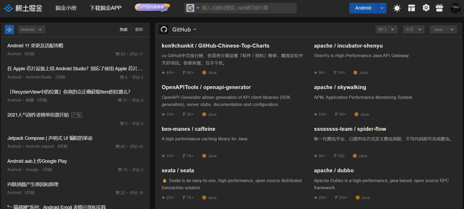Expand the blue Android button dropdown arrow
Viewport: 464px width, 209px height.
click(382, 8)
